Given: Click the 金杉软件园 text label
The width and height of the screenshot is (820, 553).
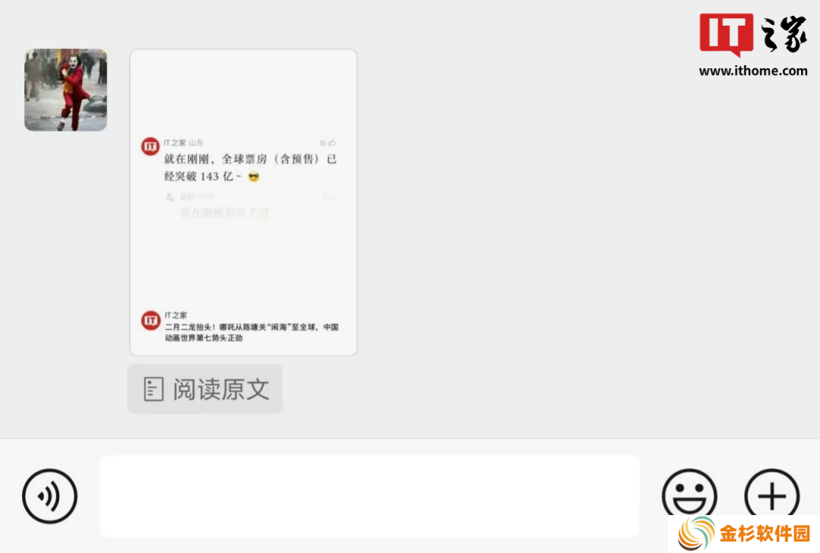Looking at the screenshot, I should click(764, 534).
